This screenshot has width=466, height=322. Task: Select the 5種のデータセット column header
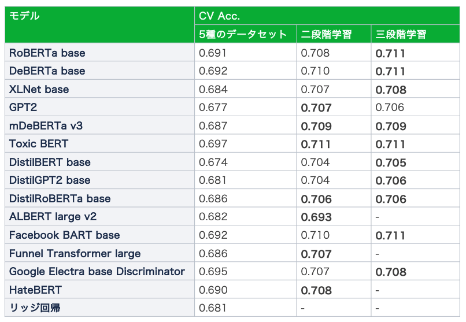(246, 34)
